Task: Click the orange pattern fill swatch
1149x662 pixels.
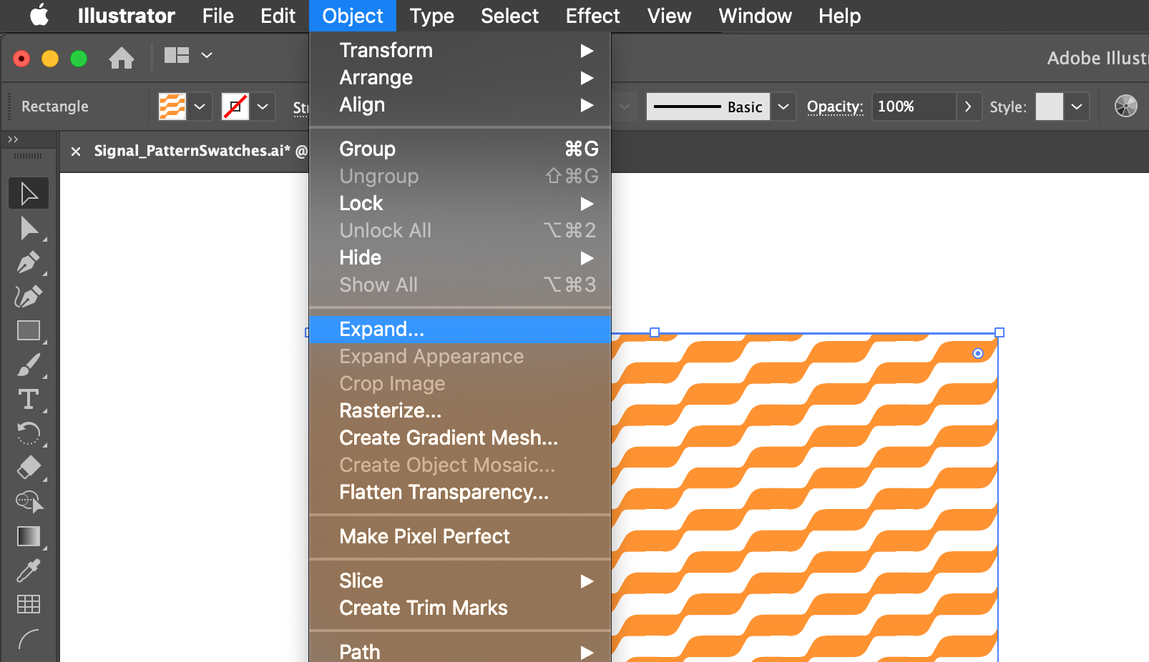Action: coord(174,106)
